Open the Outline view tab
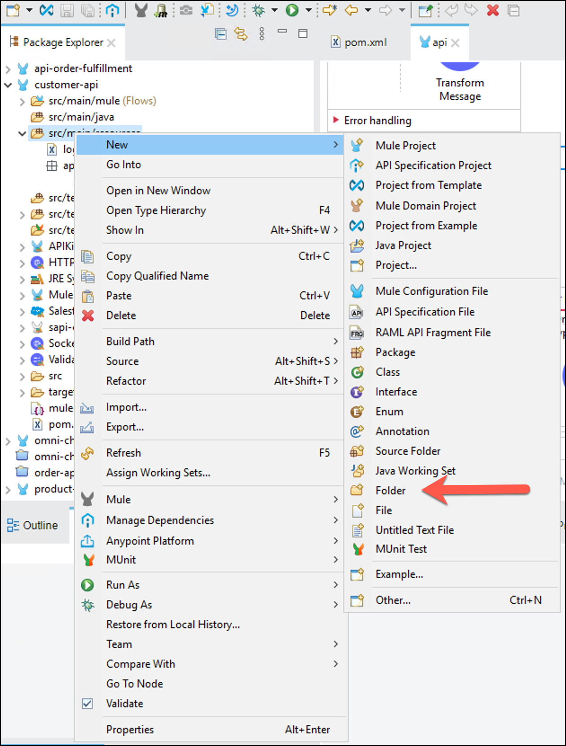Screen dimensions: 566x746 (x=33, y=525)
